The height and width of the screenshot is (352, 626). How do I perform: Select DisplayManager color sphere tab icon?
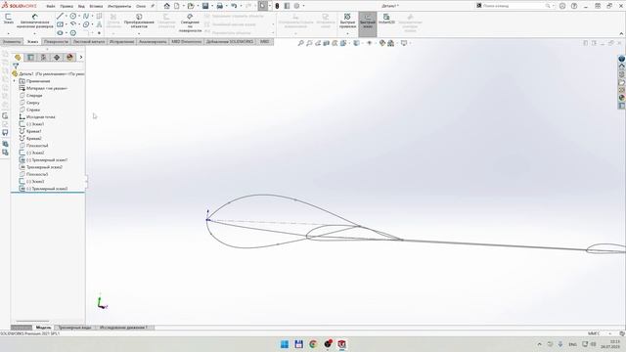pyautogui.click(x=69, y=57)
